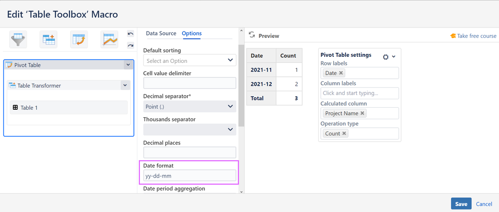This screenshot has height=212, width=499.
Task: Open the Take free course link
Action: pyautogui.click(x=473, y=36)
